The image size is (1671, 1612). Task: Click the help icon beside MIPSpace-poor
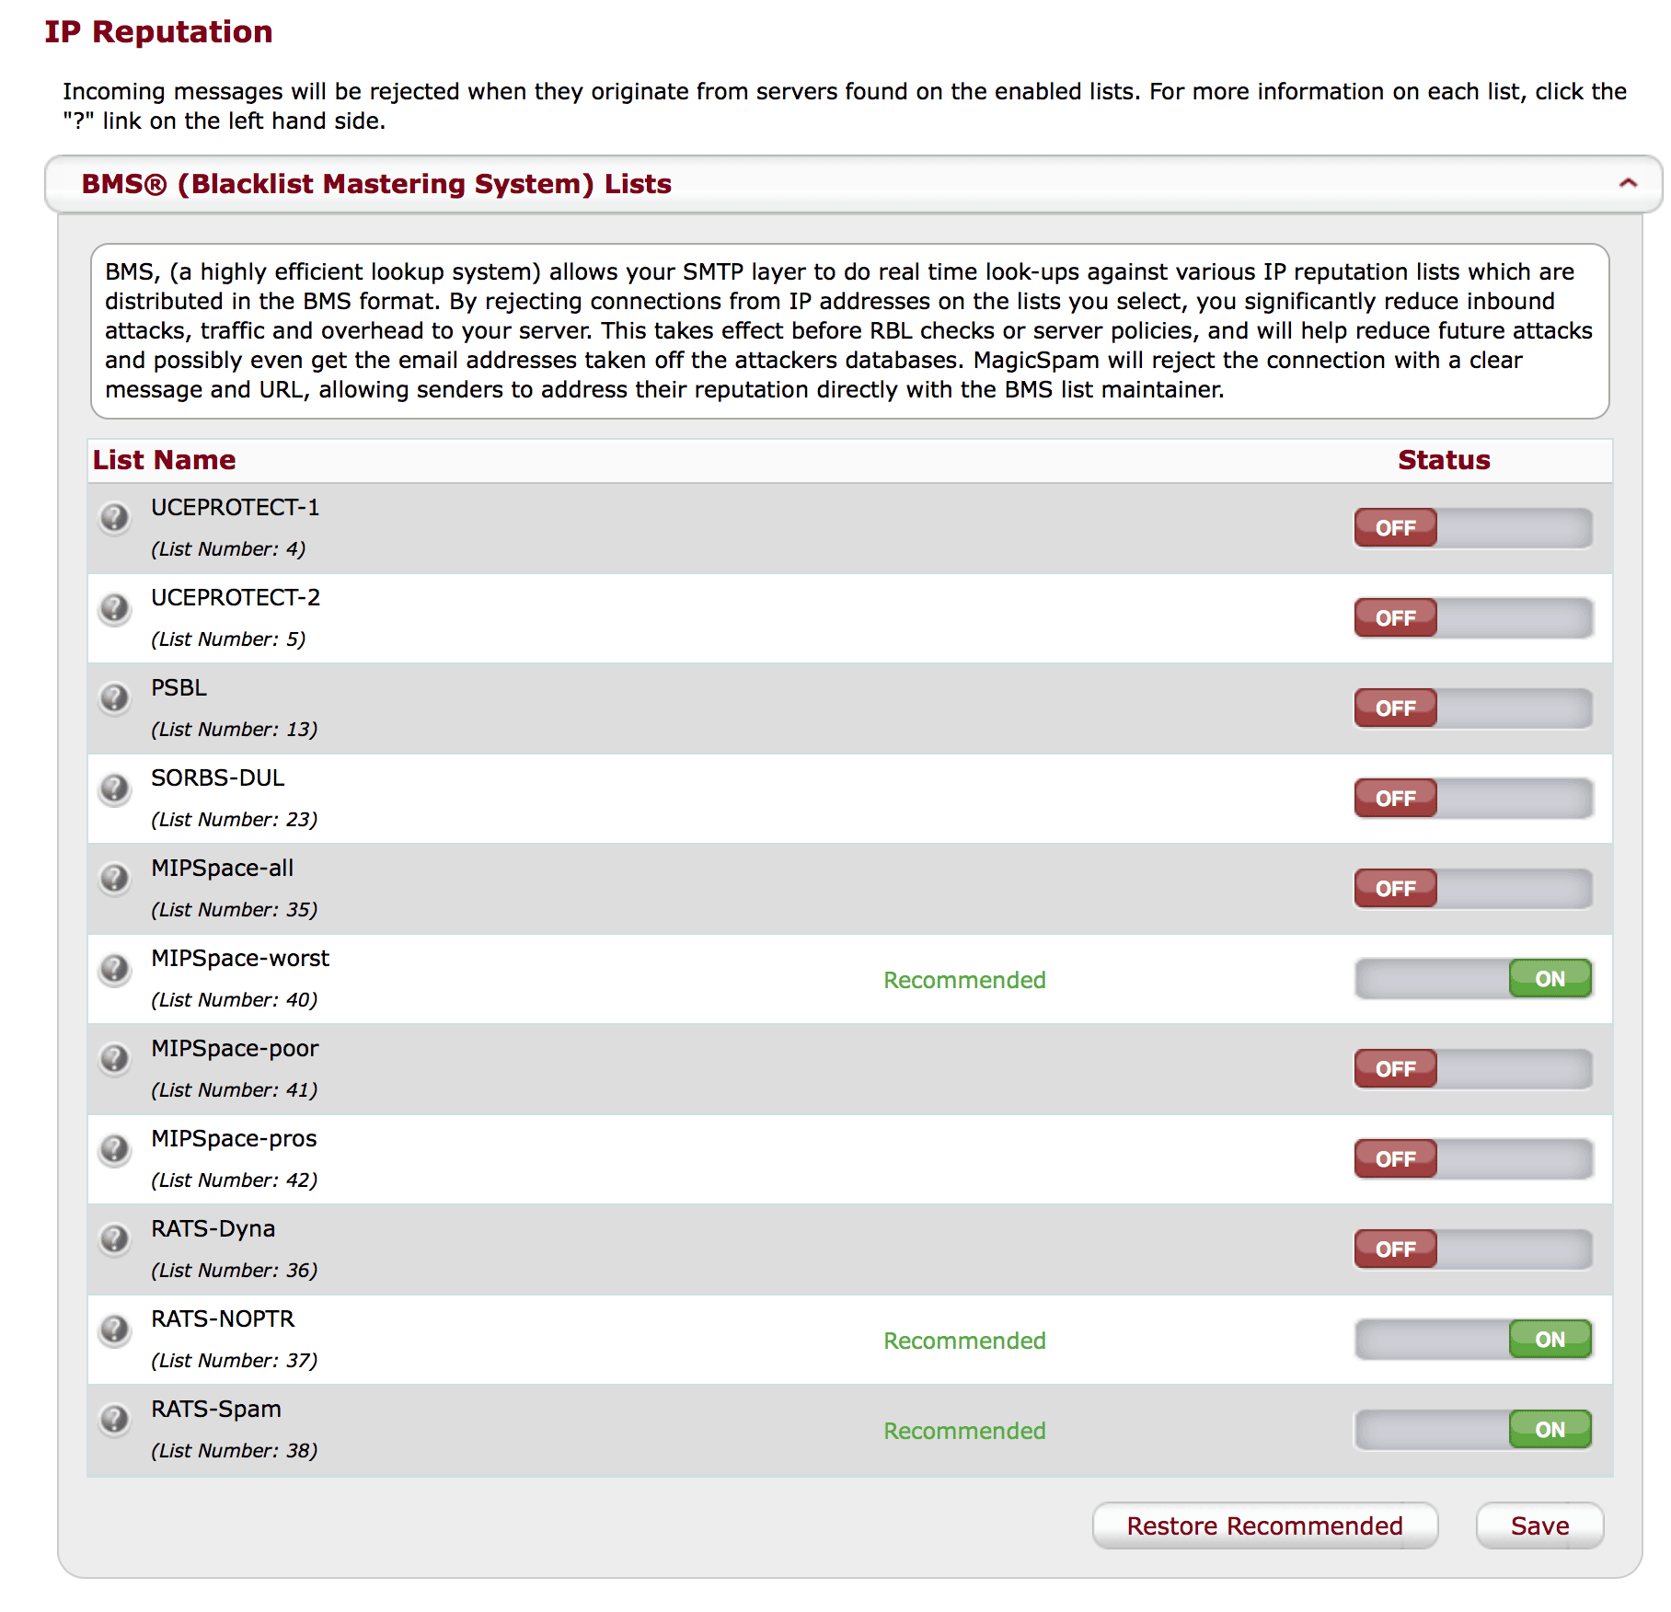pos(114,1059)
